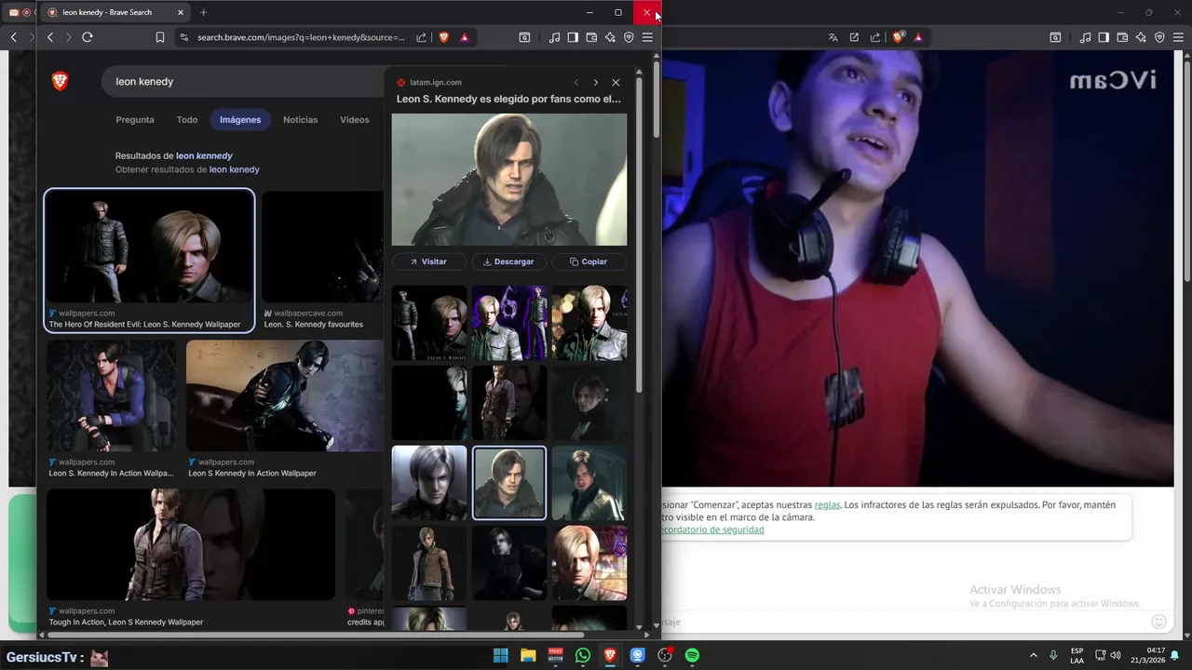
Task: Open reglas link in chat notice
Action: 827,504
